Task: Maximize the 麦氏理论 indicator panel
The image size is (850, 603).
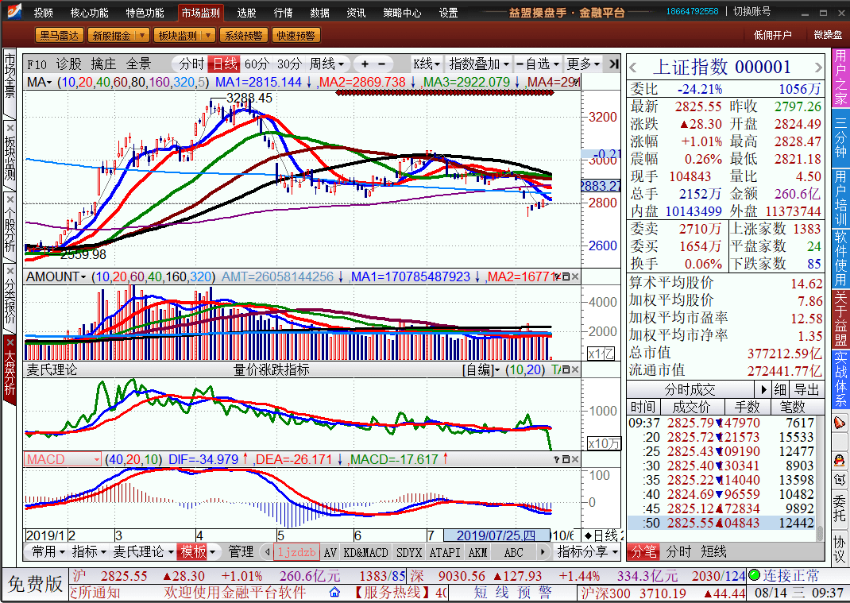Action: 566,369
